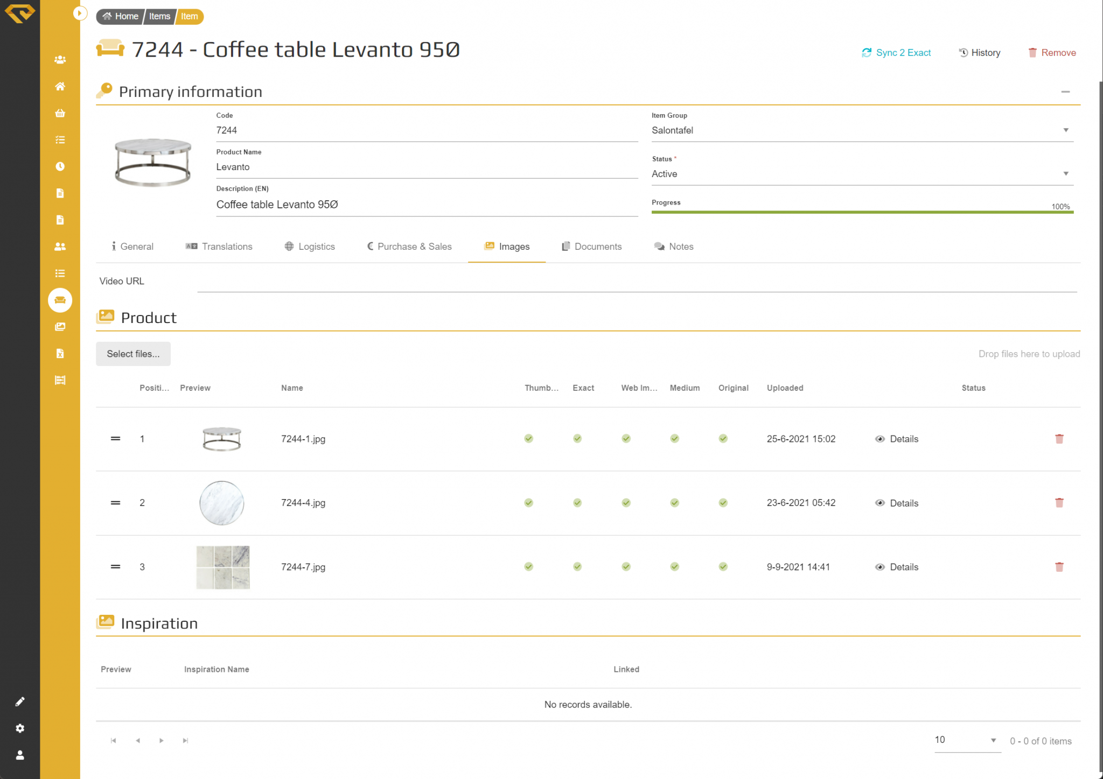Grab the drag handle for 7244-4.jpg
Viewport: 1103px width, 779px height.
pyautogui.click(x=115, y=503)
